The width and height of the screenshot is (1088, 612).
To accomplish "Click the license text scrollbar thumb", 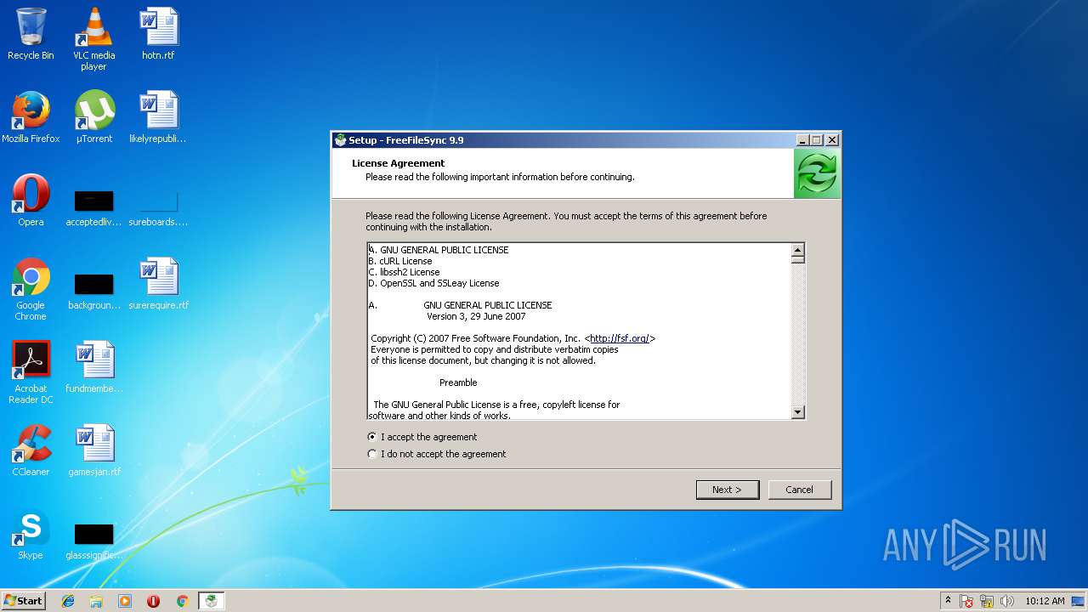I will click(x=798, y=260).
